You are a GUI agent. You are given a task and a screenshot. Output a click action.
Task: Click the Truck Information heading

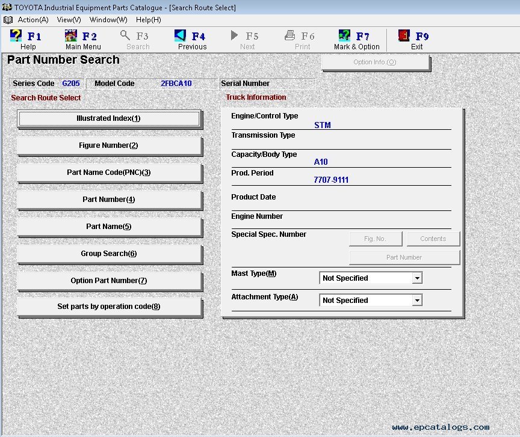pyautogui.click(x=256, y=97)
